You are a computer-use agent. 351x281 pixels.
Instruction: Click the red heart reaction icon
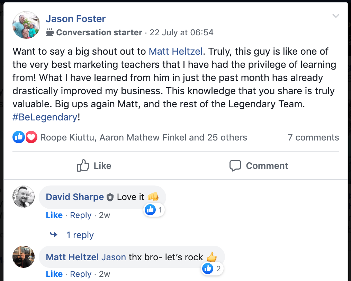click(31, 137)
